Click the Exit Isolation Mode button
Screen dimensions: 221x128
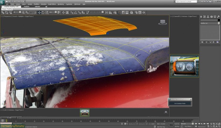coord(180,103)
